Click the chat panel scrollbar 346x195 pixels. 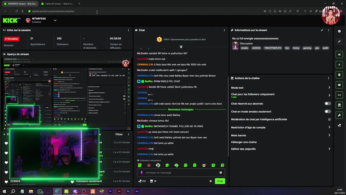(228, 116)
